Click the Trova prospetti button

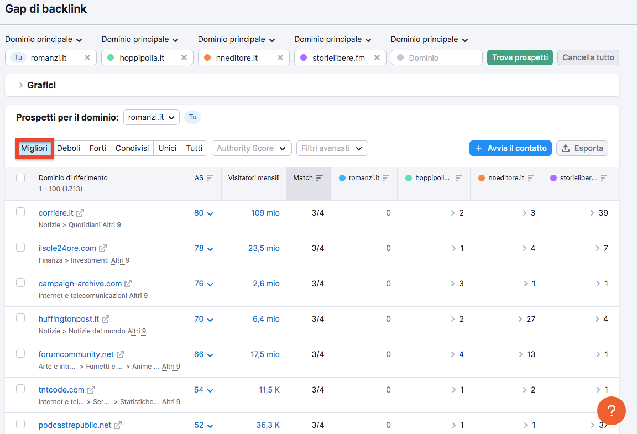tap(520, 57)
